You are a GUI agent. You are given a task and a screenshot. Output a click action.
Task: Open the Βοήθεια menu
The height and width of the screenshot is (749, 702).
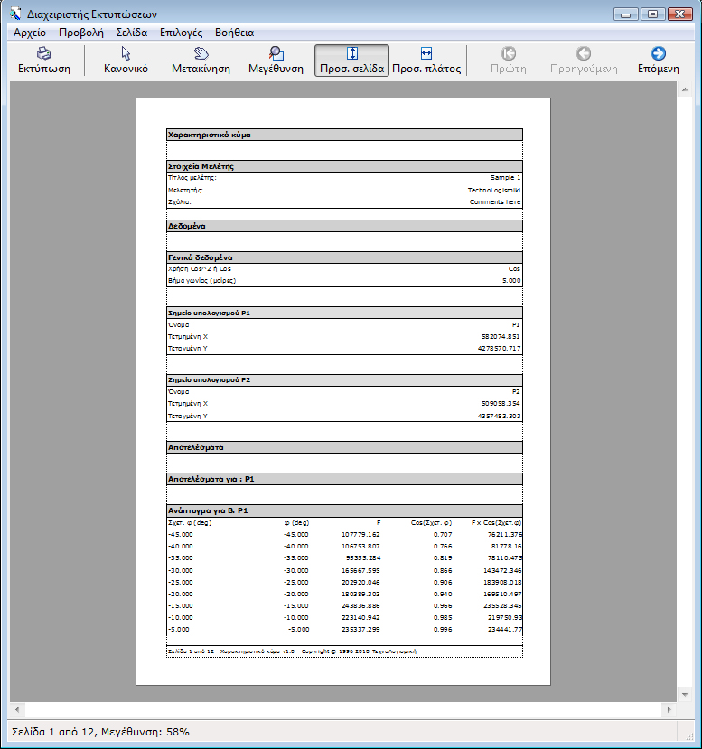point(234,32)
